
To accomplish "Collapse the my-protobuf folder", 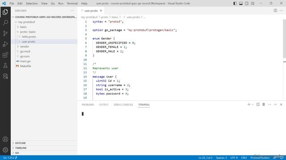I will (44, 22).
